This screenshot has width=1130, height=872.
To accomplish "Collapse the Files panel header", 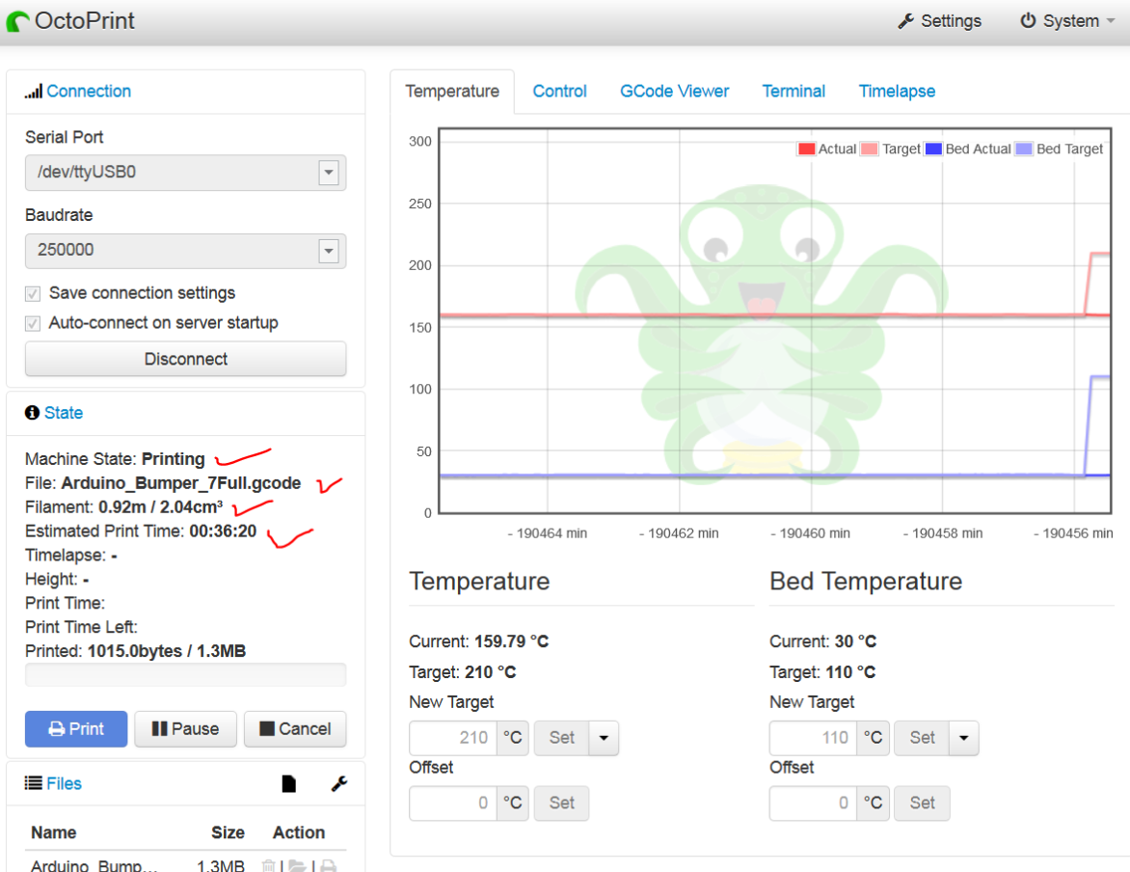I will 65,783.
